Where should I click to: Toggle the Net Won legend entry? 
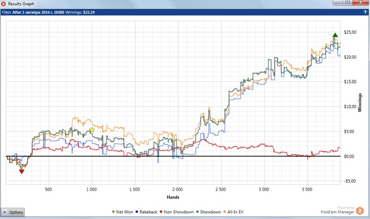[x=123, y=212]
